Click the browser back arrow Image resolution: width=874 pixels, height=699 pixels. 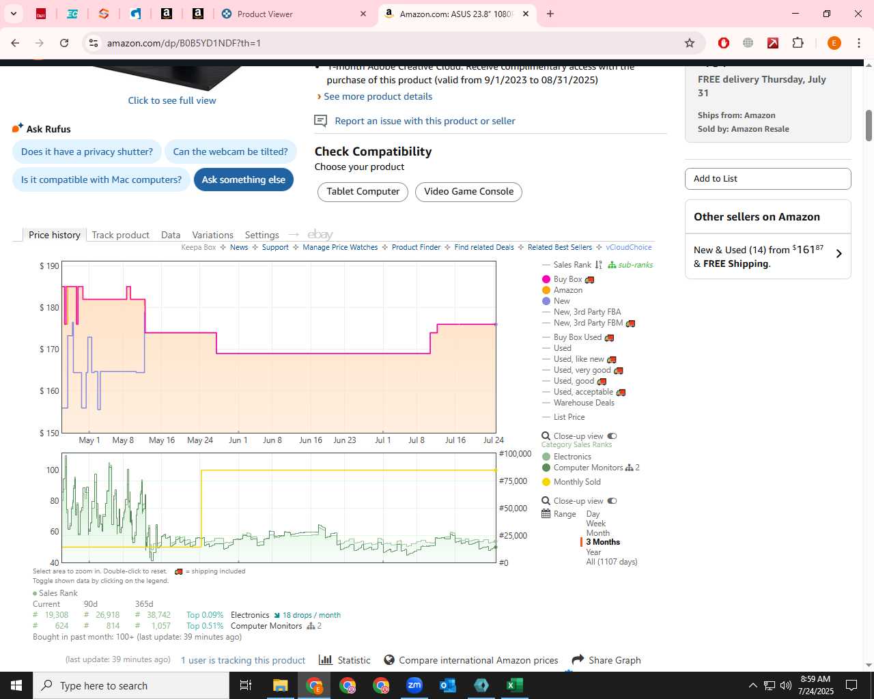click(x=15, y=43)
